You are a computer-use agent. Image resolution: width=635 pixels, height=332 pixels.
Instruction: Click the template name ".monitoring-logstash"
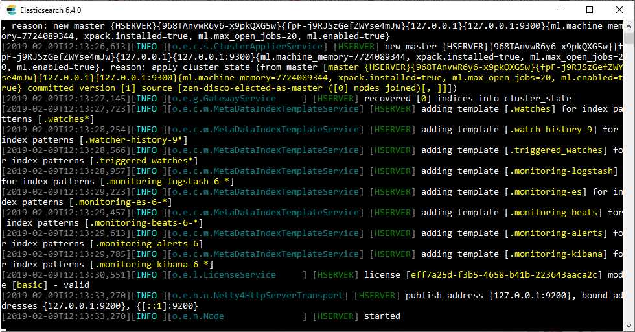(561, 171)
